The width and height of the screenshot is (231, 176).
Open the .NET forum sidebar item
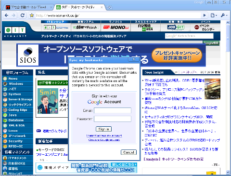[x=18, y=89]
